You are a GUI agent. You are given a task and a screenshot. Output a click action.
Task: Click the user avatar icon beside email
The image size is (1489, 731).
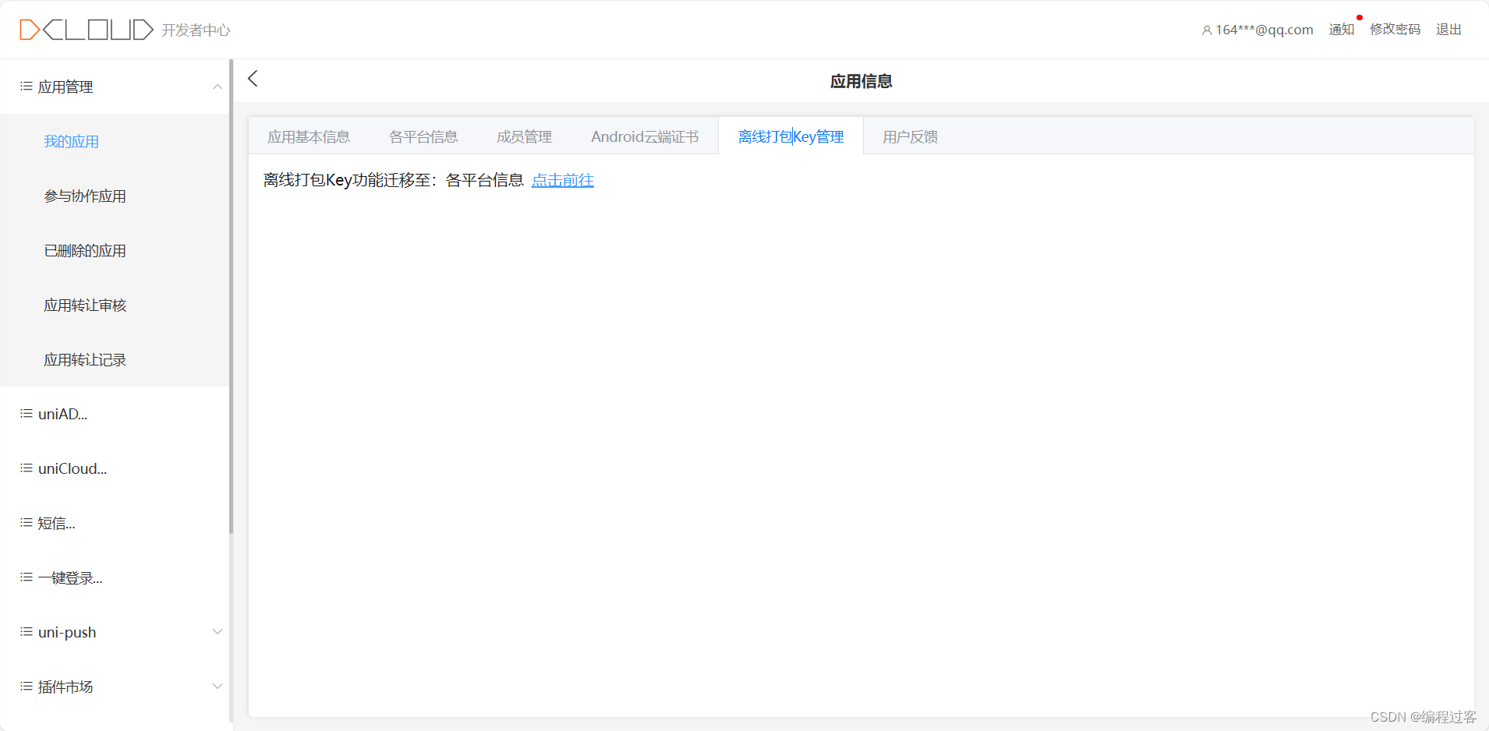click(1207, 30)
